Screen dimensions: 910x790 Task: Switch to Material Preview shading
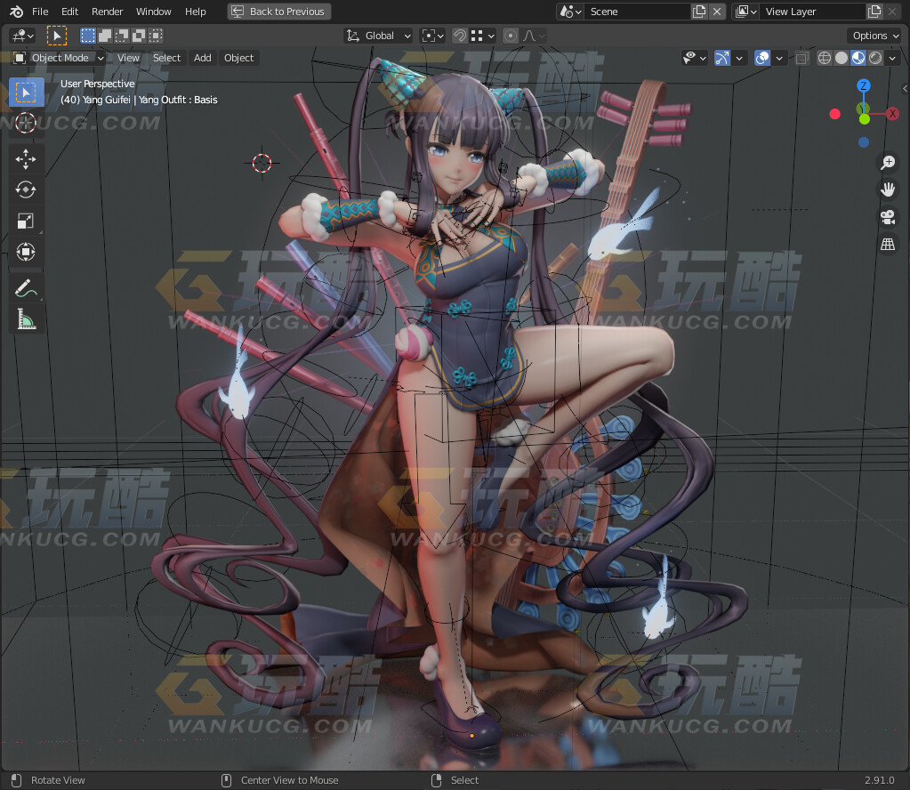pos(858,58)
